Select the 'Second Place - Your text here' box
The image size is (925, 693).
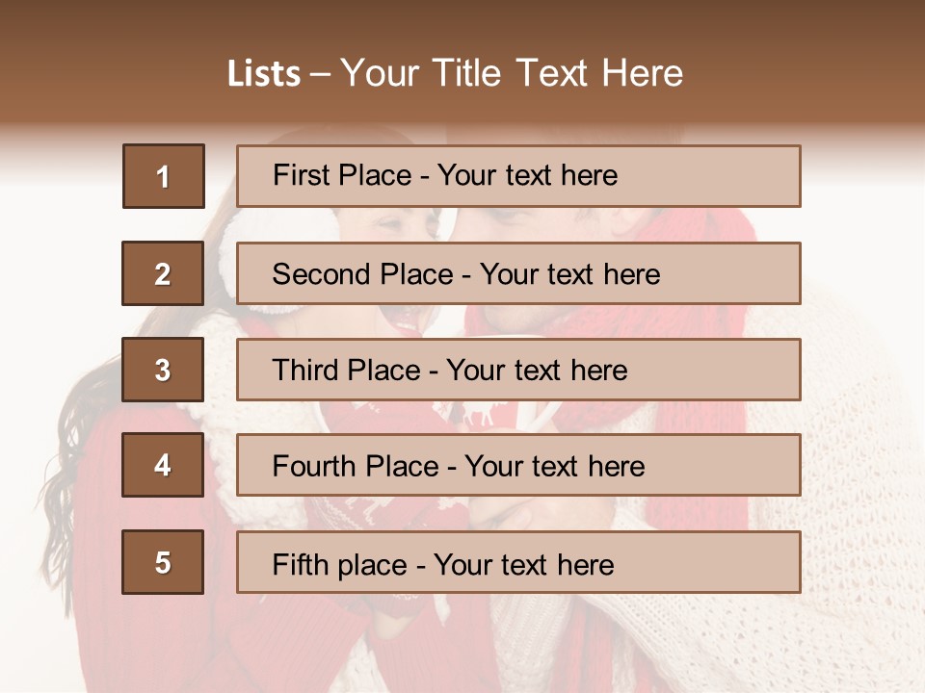coord(518,273)
